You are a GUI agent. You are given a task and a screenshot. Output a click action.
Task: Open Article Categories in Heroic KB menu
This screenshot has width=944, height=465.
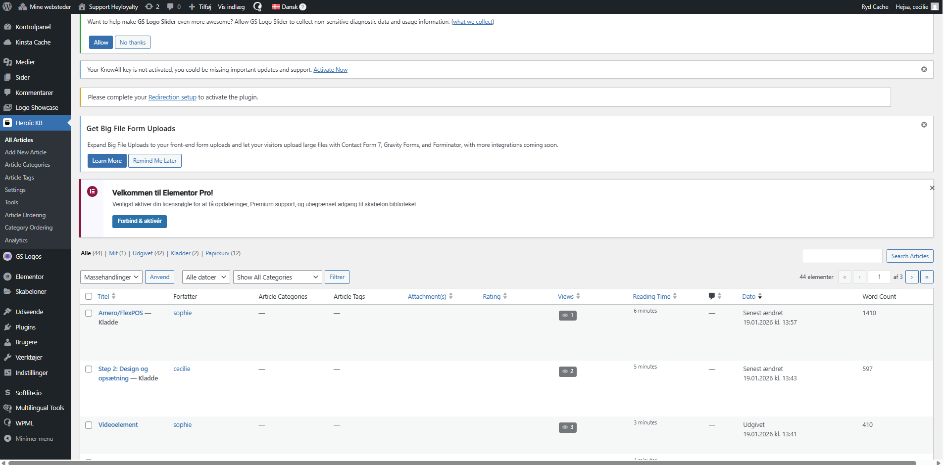coord(27,165)
